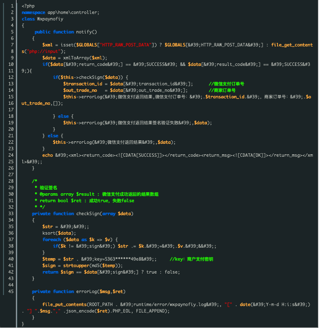Click the "PHP_EOL" constant
This screenshot has width=319, height=328.
(x=121, y=311)
